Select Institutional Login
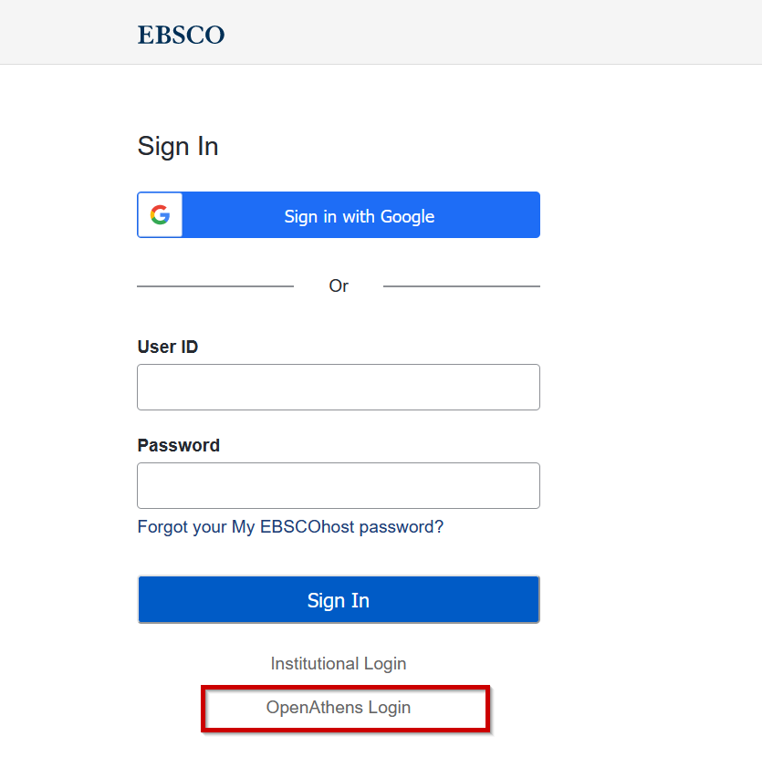This screenshot has height=757, width=762. pos(339,663)
